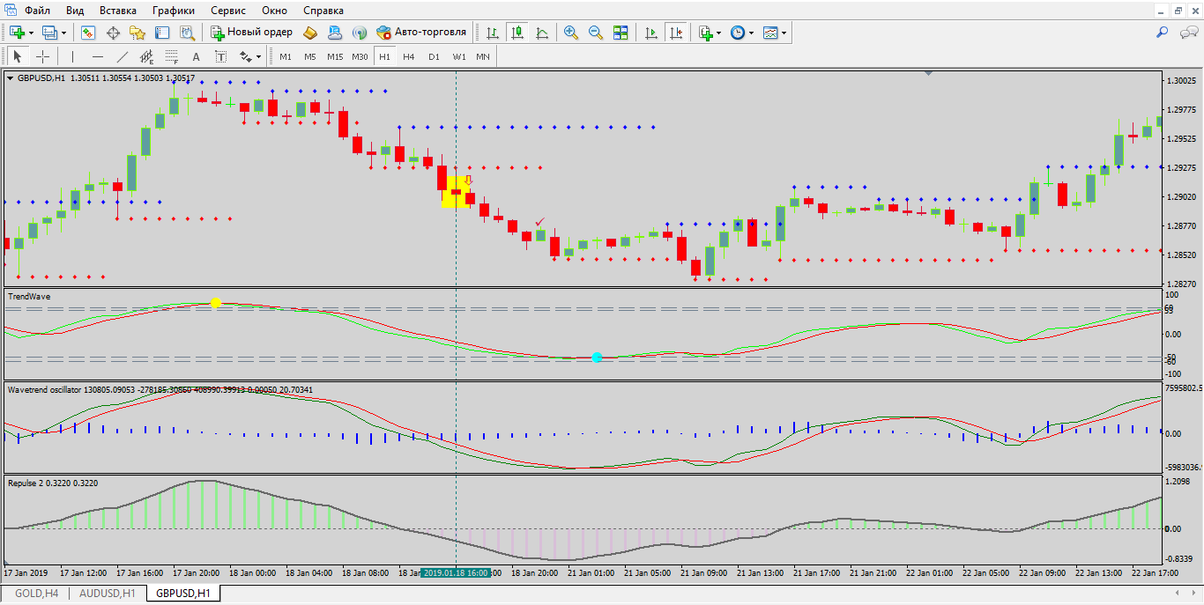Select the arrows objects icon
Screen dimensions: 1204x605
[246, 56]
